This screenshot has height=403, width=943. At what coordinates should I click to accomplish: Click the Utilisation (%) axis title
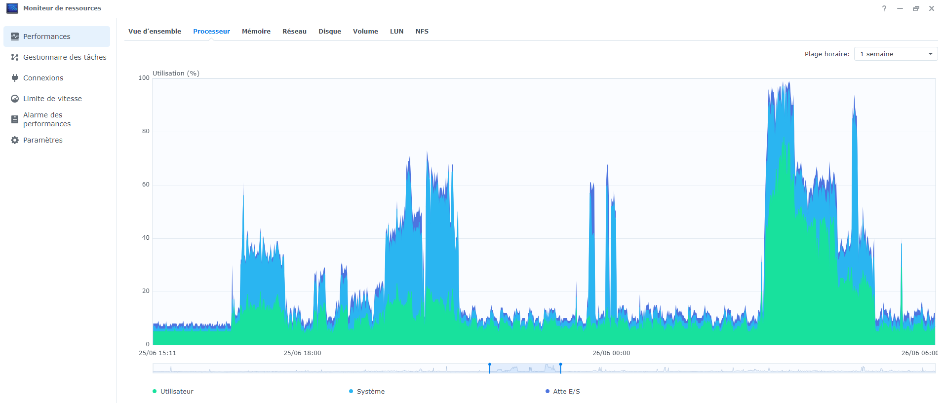(x=176, y=73)
